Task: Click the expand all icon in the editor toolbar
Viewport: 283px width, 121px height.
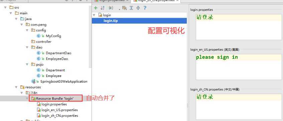Action: (x=131, y=8)
